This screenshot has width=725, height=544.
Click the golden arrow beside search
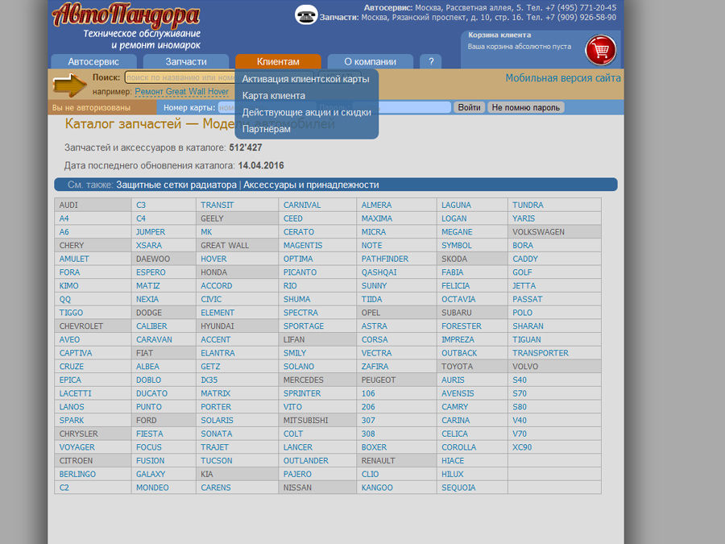(x=69, y=85)
